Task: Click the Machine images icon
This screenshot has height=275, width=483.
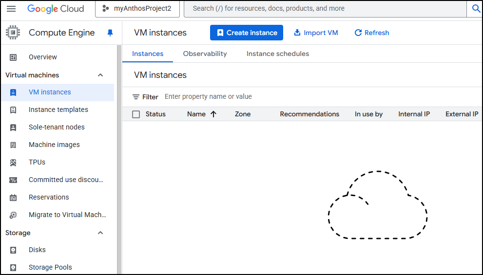Action: (x=13, y=145)
